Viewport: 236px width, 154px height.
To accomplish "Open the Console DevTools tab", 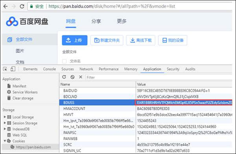I will [x=50, y=69].
